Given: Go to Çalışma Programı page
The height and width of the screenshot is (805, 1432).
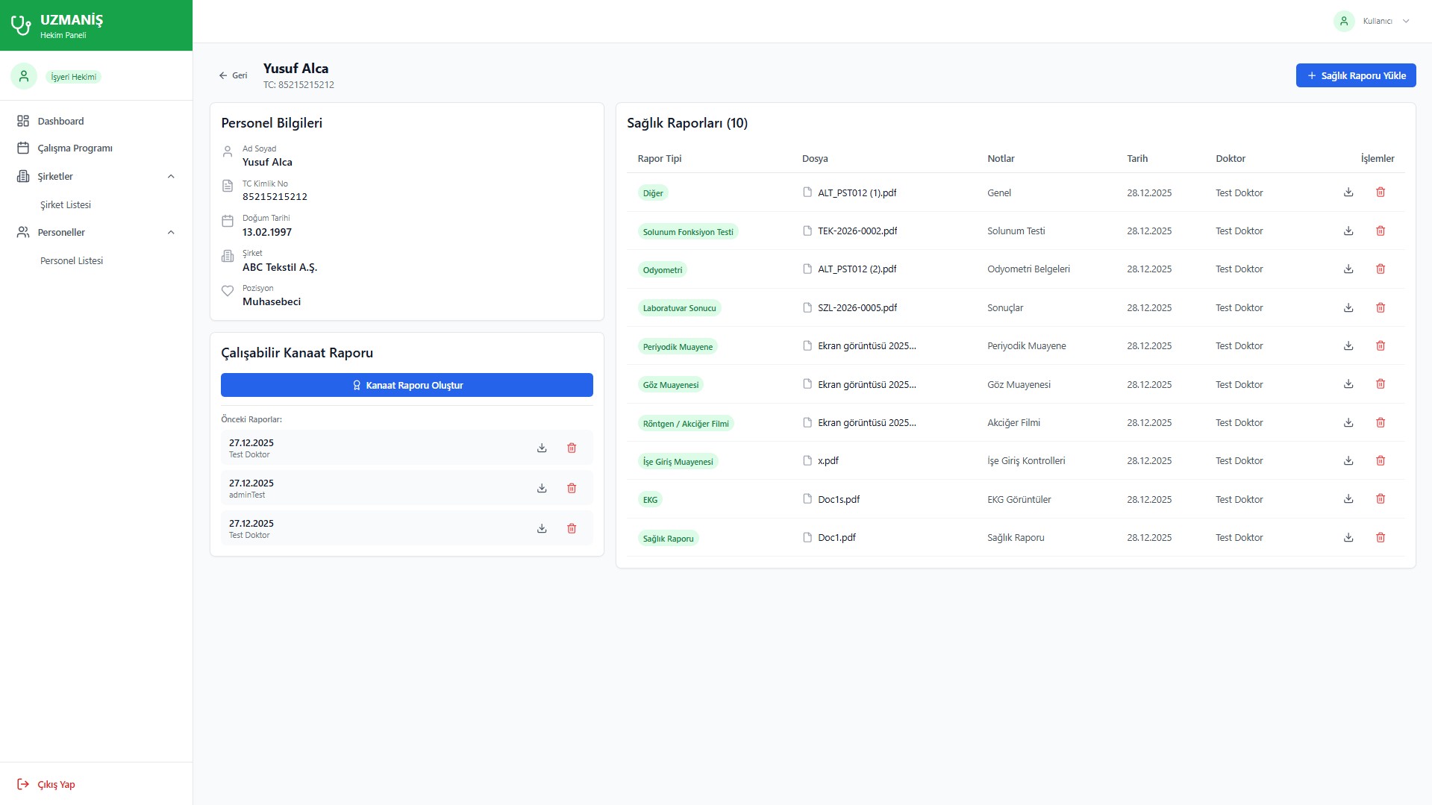Looking at the screenshot, I should 75,148.
